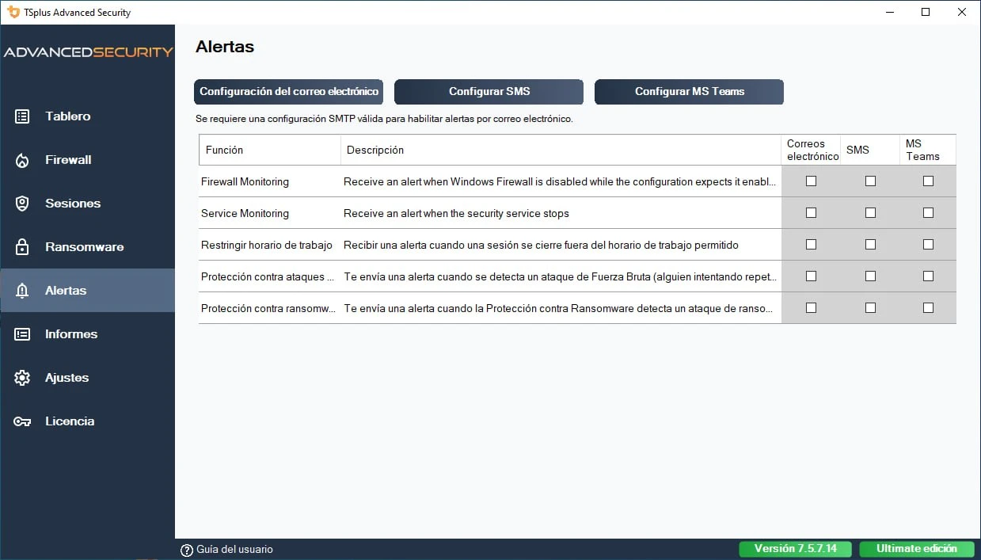
Task: Click the description 'Receive an alert when the security service stops'
Action: [456, 214]
